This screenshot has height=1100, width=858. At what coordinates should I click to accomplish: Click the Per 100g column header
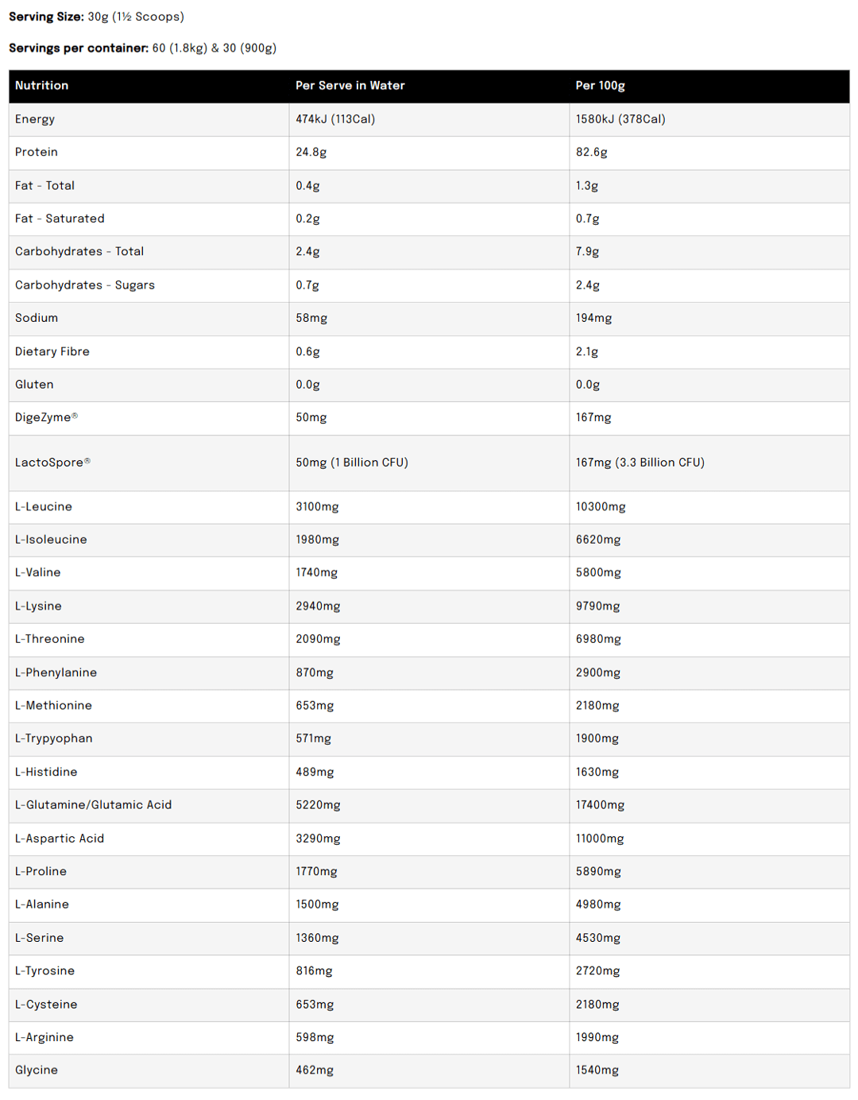click(x=600, y=86)
